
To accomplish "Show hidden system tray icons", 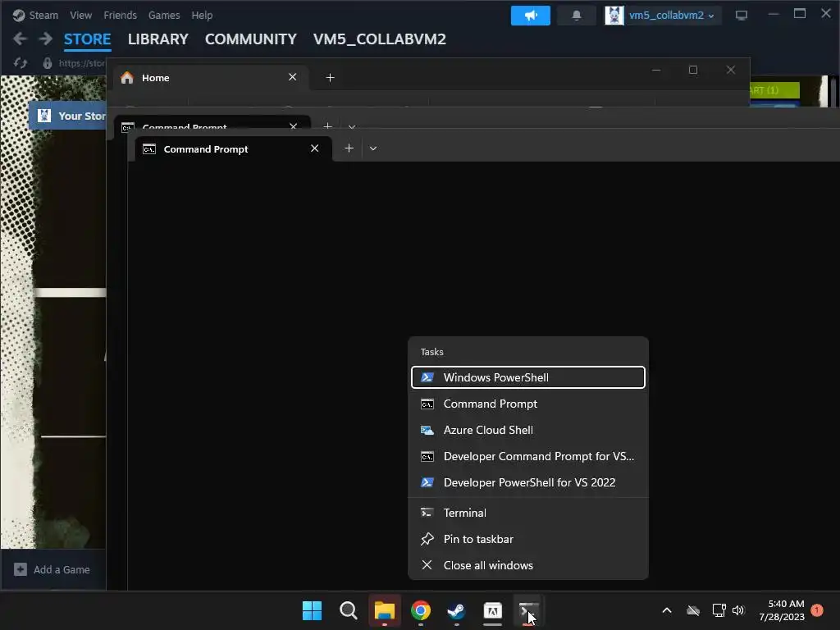I will [x=666, y=610].
